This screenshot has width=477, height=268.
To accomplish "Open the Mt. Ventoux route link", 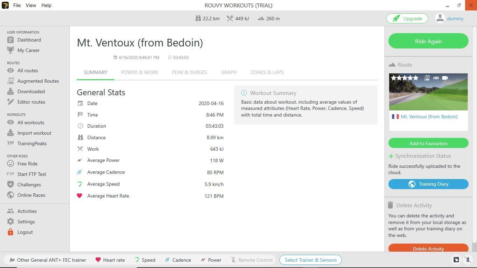I will (x=429, y=117).
